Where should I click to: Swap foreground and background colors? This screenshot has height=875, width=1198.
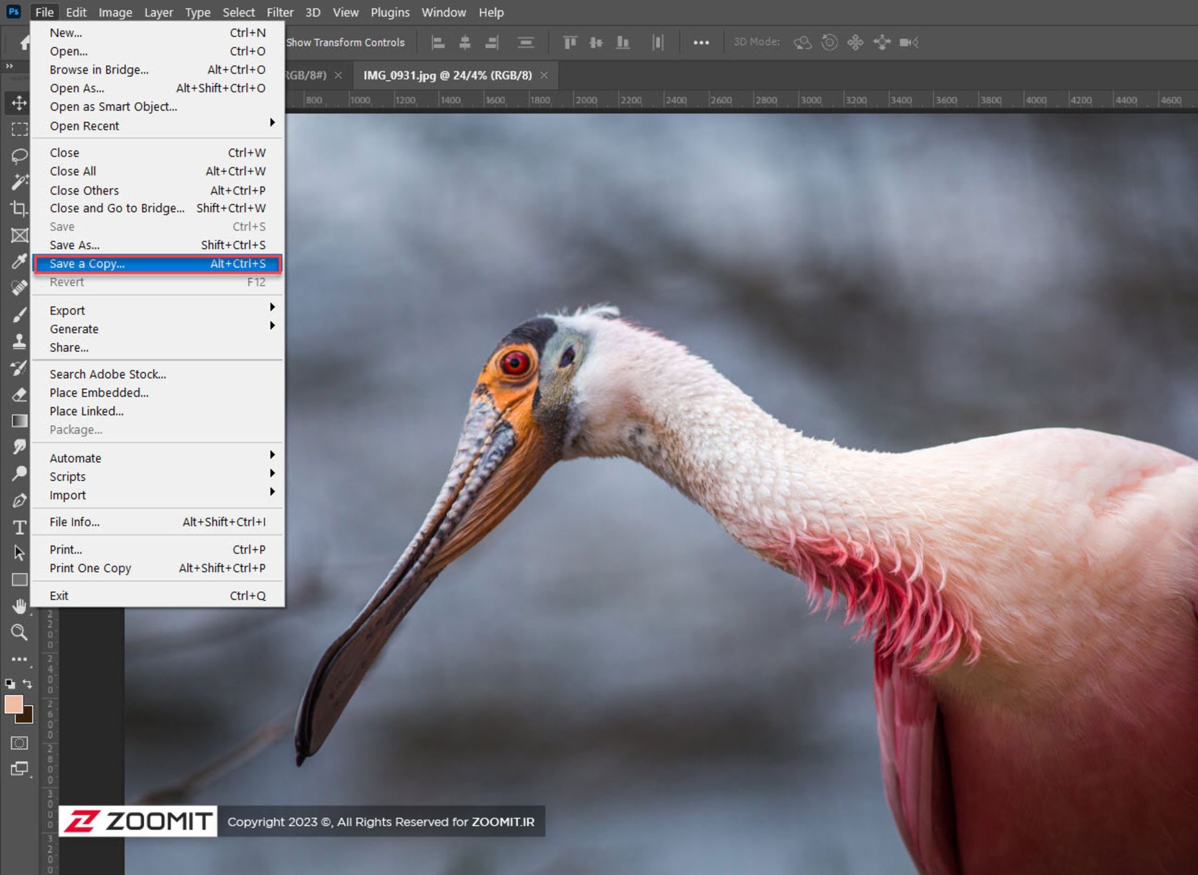click(27, 683)
